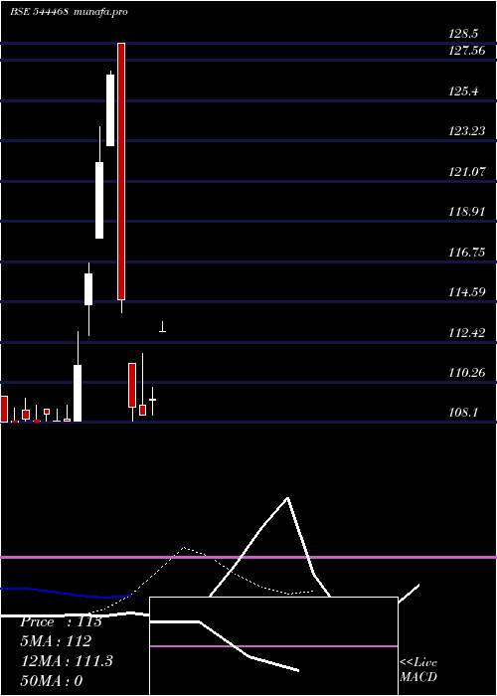Select the 114.59 price level label
This screenshot has width=497, height=696.
pos(467,292)
